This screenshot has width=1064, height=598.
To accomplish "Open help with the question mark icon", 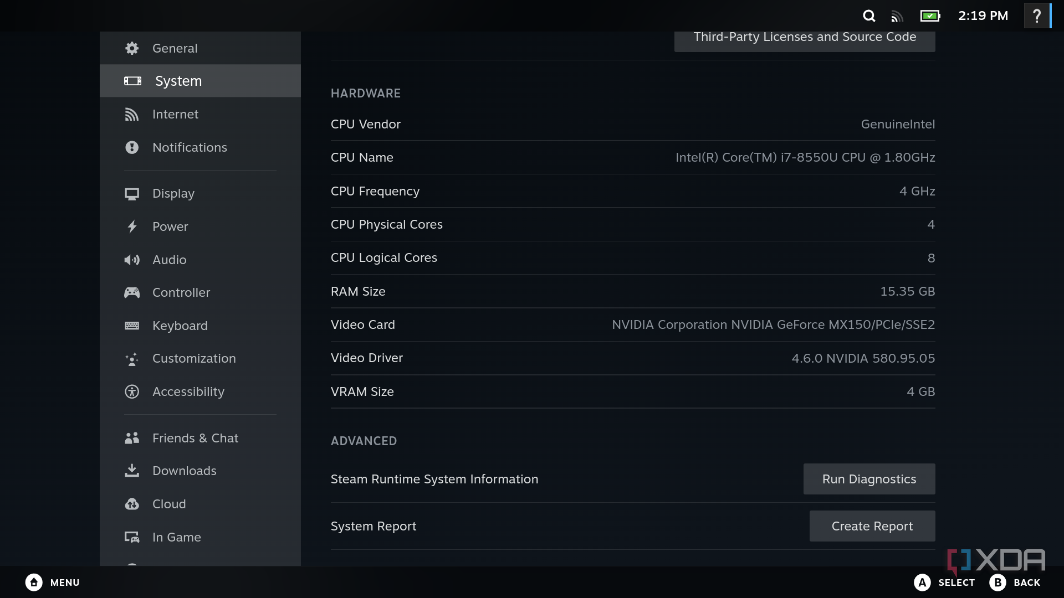I will (1037, 16).
